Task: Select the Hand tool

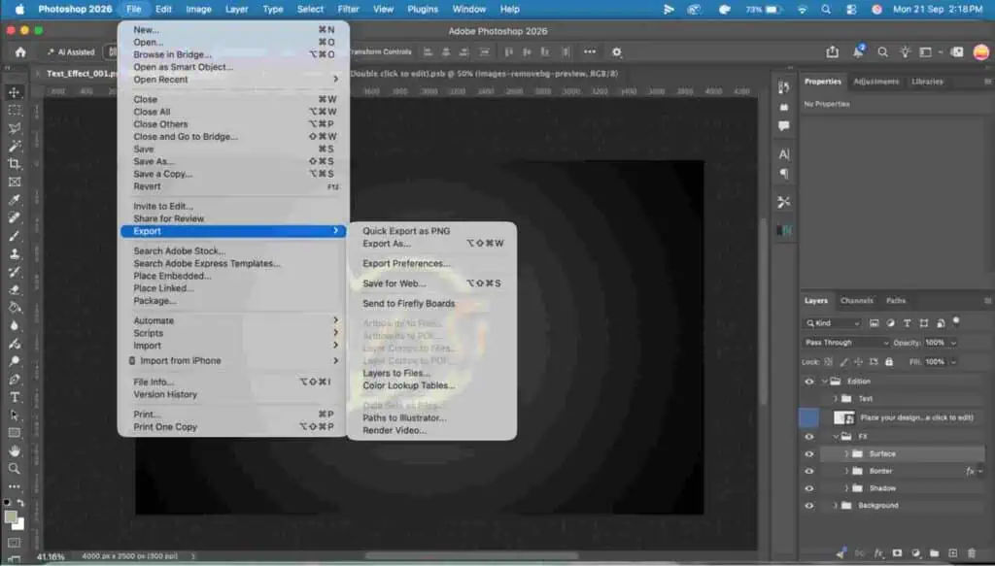Action: click(14, 450)
